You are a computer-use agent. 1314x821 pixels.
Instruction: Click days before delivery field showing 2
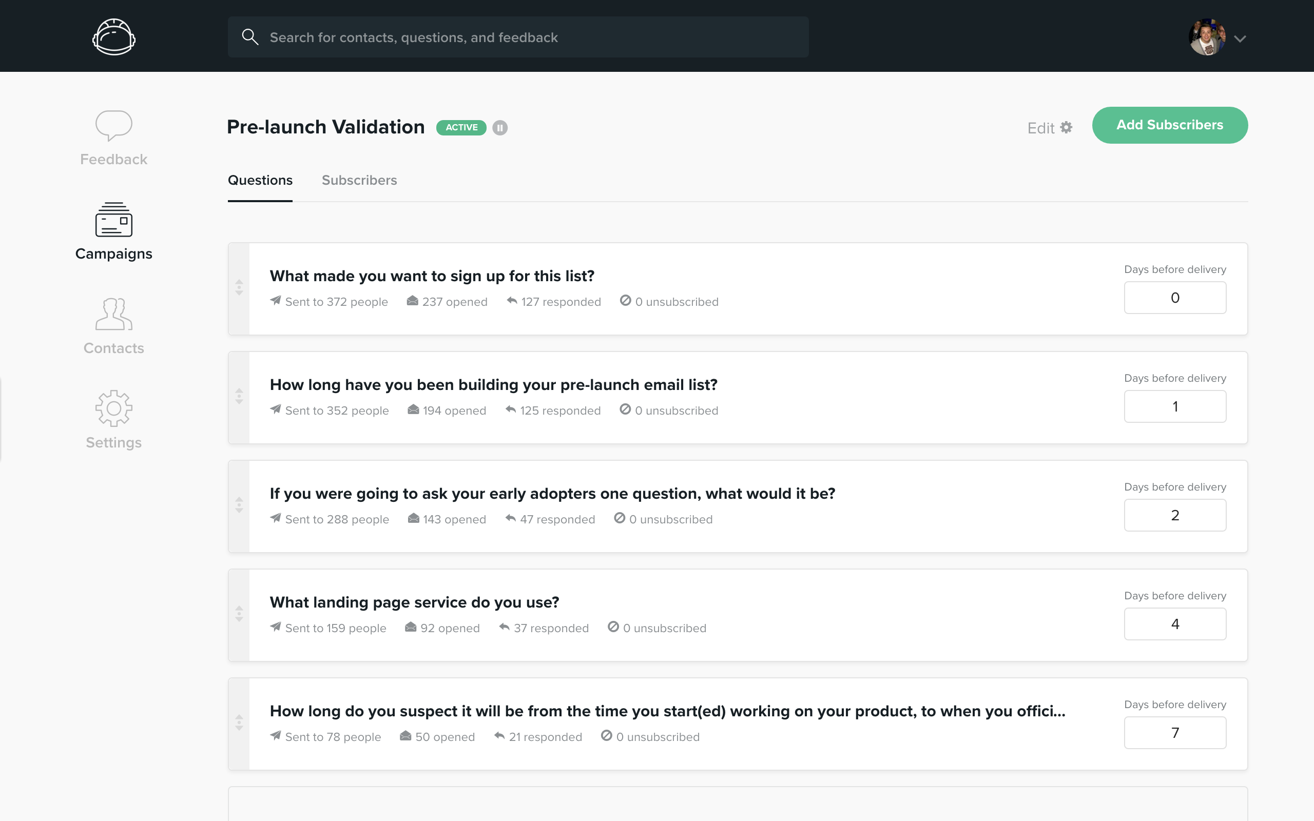(x=1174, y=515)
